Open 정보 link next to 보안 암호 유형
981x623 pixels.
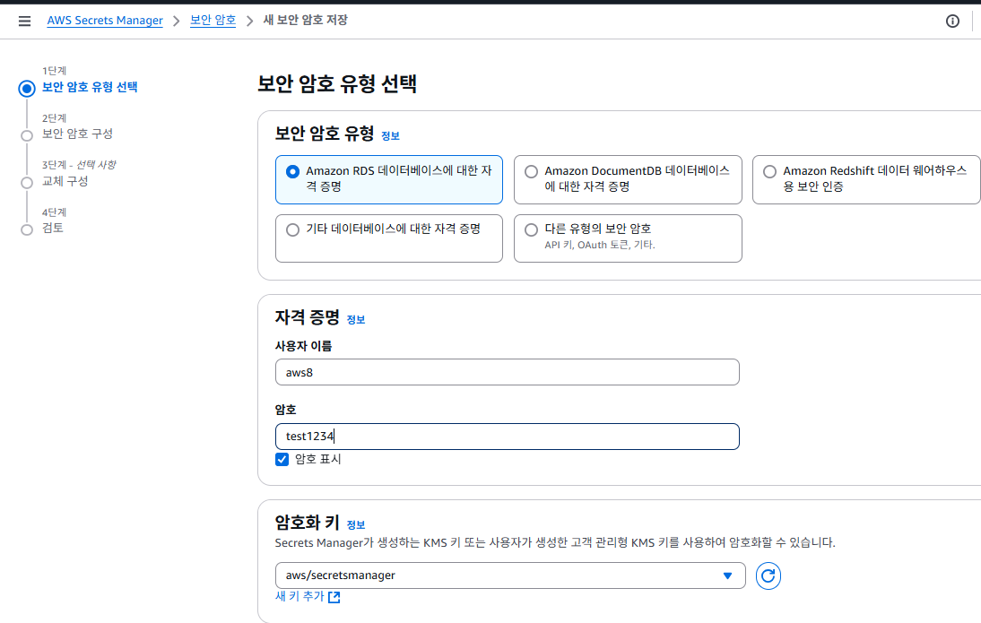tap(390, 135)
